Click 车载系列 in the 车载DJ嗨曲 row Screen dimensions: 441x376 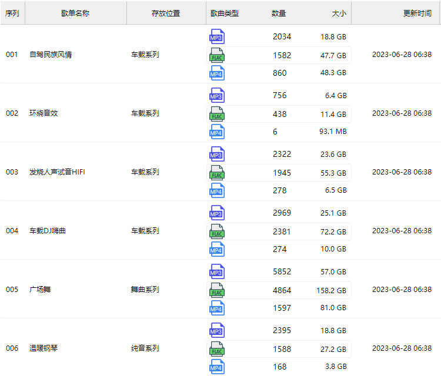[x=145, y=231]
